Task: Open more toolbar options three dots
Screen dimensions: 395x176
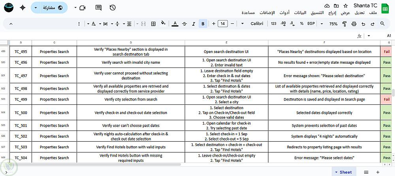Action: coord(79,24)
